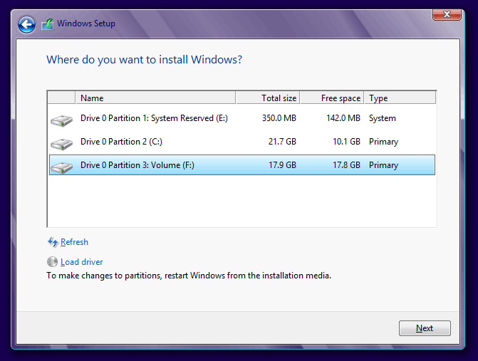
Task: Close the Windows Setup window
Action: click(447, 14)
